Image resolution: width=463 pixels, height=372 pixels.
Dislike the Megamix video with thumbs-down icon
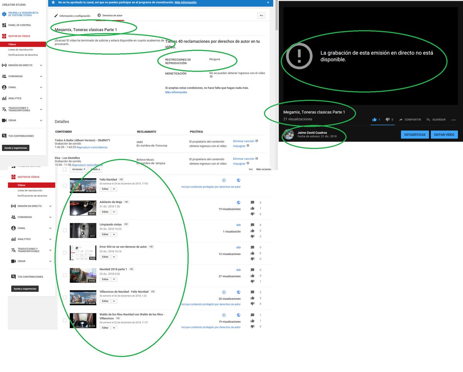tap(387, 120)
